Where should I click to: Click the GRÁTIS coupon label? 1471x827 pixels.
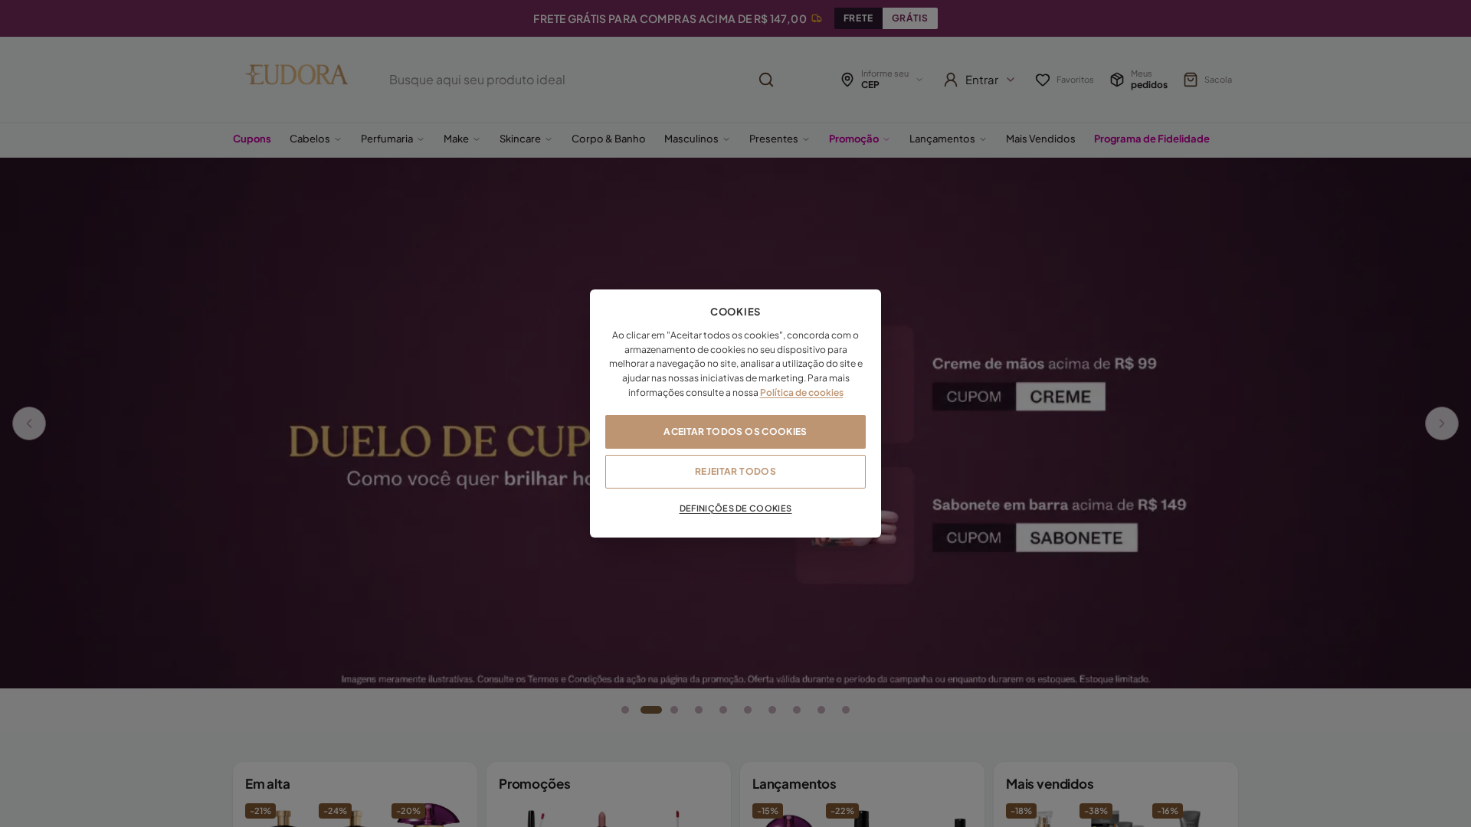(x=910, y=18)
